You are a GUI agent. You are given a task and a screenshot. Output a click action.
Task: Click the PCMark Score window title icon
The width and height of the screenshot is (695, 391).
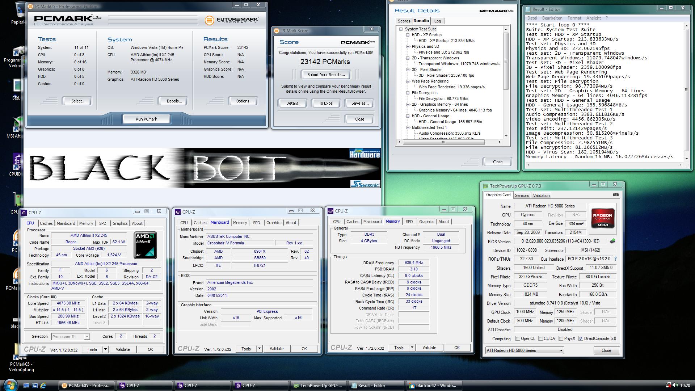point(277,31)
